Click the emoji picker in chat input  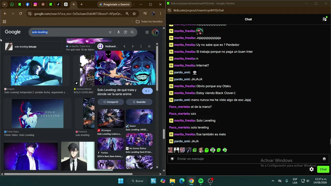324,159
